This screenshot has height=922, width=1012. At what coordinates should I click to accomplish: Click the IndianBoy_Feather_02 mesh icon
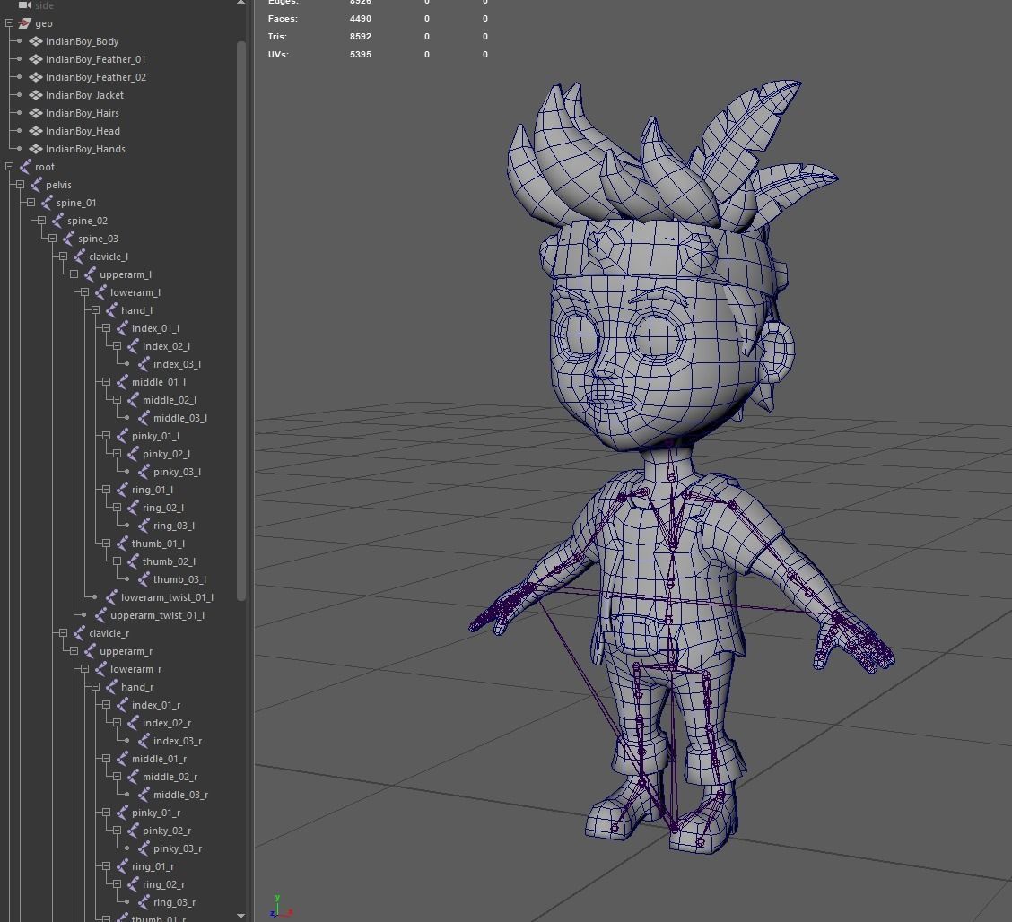(36, 77)
